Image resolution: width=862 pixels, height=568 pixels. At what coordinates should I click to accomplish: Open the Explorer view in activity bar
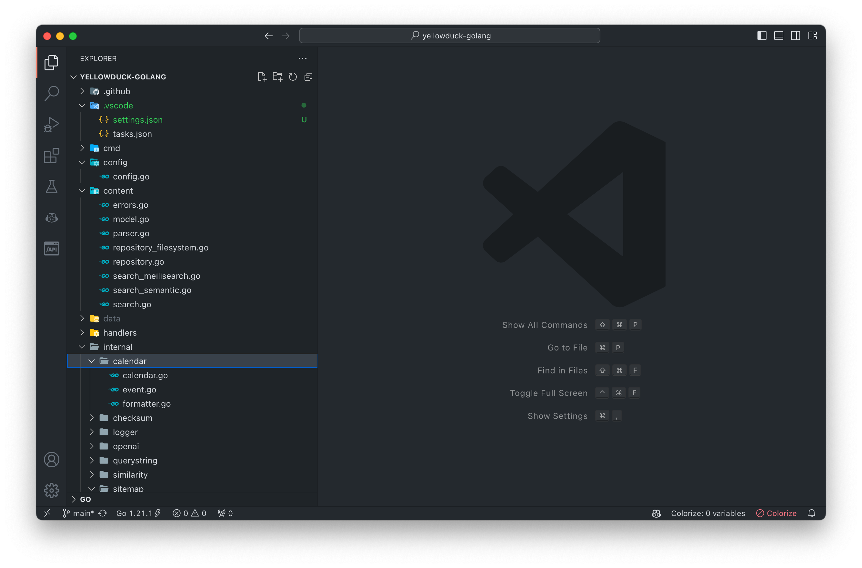[x=51, y=63]
